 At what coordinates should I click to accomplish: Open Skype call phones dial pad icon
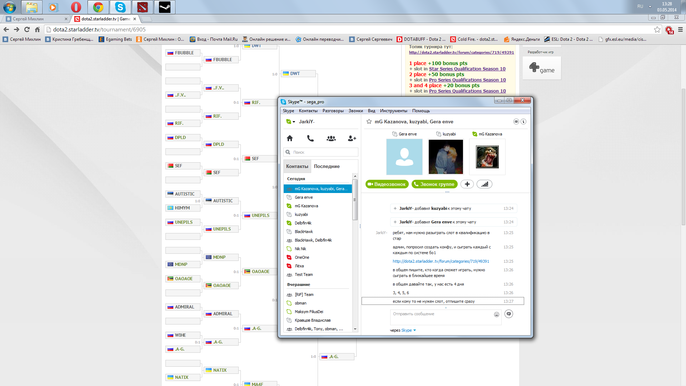pyautogui.click(x=310, y=138)
